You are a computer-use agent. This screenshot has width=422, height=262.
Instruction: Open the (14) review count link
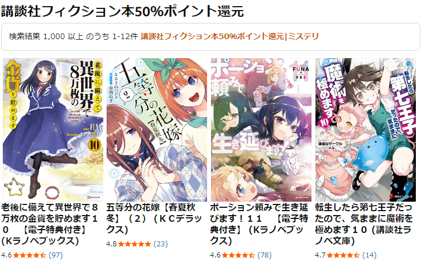[x=370, y=255]
